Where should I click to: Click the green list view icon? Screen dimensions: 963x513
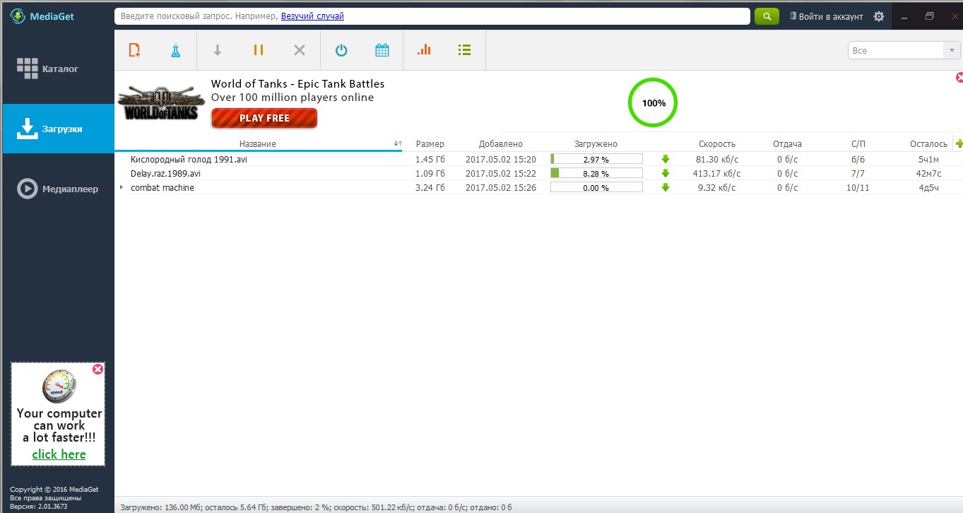pyautogui.click(x=464, y=50)
